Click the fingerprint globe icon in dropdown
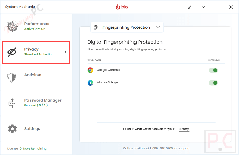The width and height of the screenshot is (239, 155). coord(96,27)
